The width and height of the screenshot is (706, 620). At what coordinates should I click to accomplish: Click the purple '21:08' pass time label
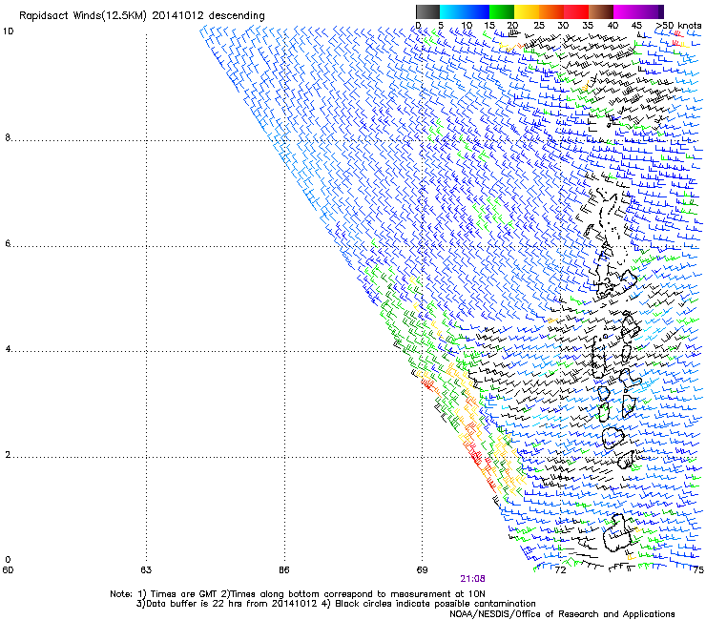tap(473, 579)
